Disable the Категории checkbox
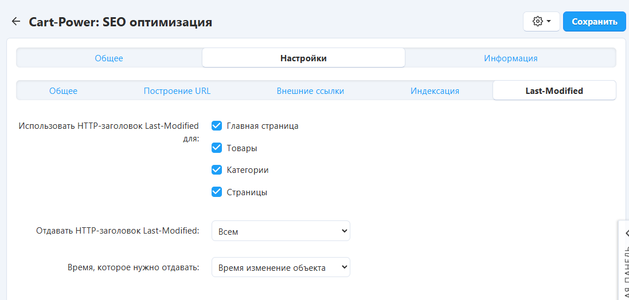The height and width of the screenshot is (300, 629). click(217, 170)
